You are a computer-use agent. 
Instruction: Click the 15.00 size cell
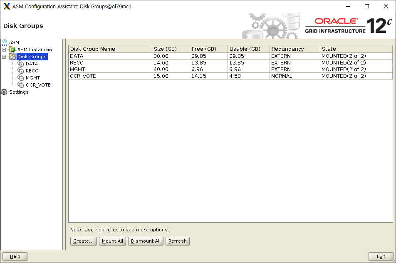pyautogui.click(x=171, y=76)
